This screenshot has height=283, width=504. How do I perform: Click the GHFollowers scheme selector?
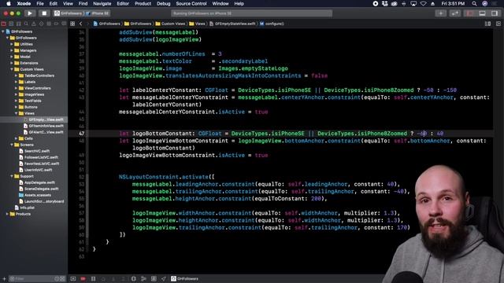point(69,13)
